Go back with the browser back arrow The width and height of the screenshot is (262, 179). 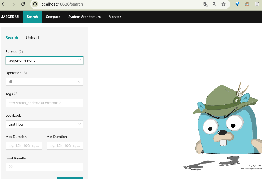point(3,4)
